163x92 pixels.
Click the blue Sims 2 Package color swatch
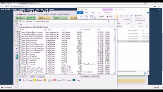click(20, 80)
